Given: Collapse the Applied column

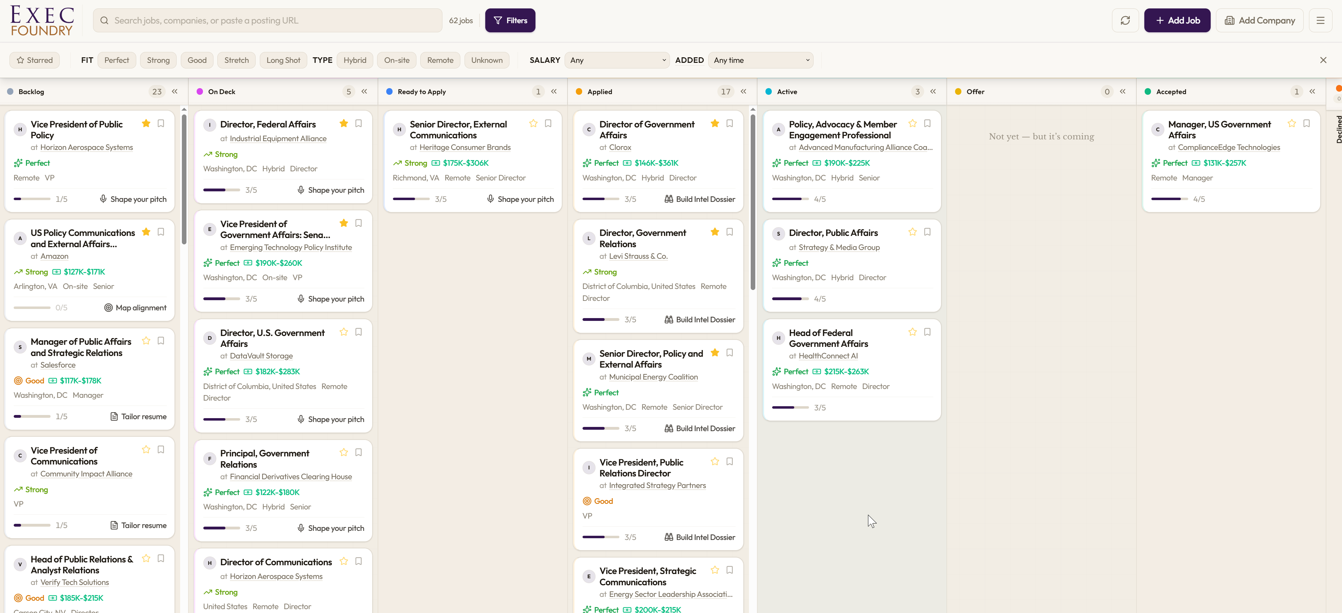Looking at the screenshot, I should [x=743, y=92].
